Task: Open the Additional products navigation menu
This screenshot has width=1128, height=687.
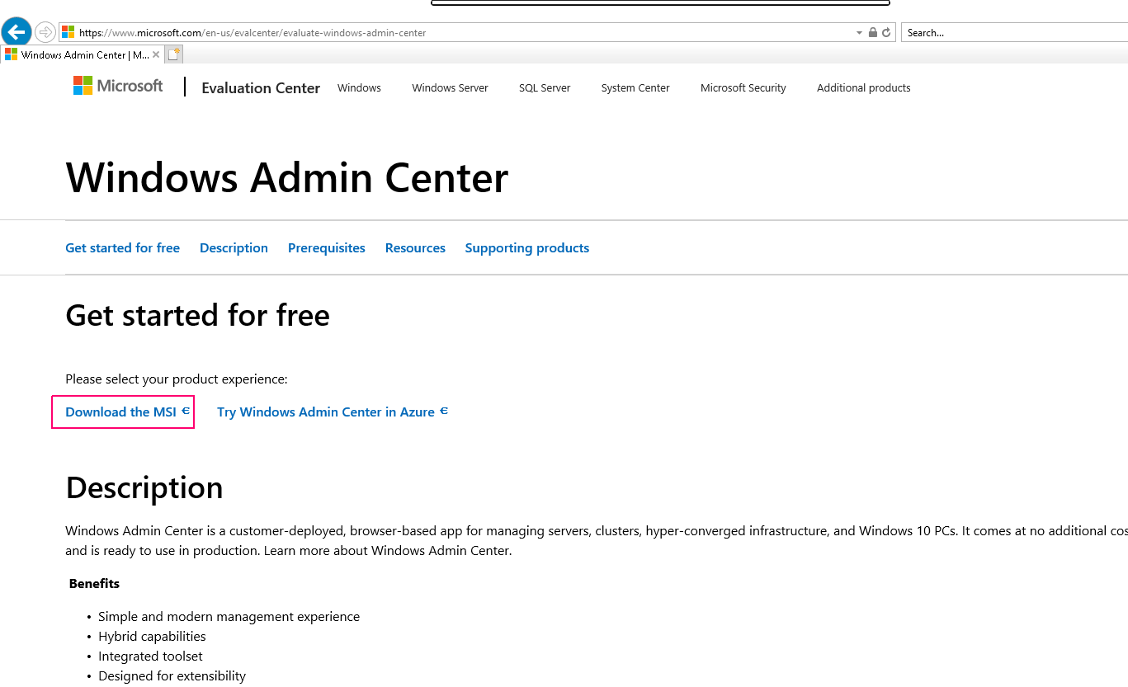Action: pos(864,88)
